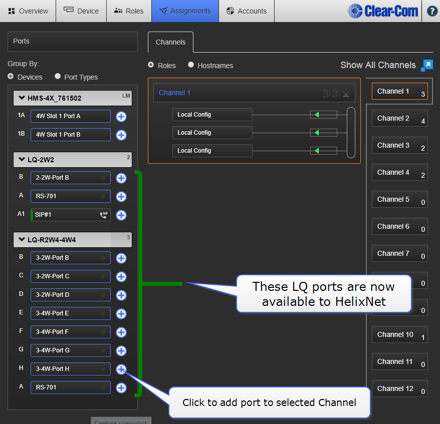Screen dimensions: 440x424
Task: Select Group By Devices radio button
Action: tap(11, 76)
